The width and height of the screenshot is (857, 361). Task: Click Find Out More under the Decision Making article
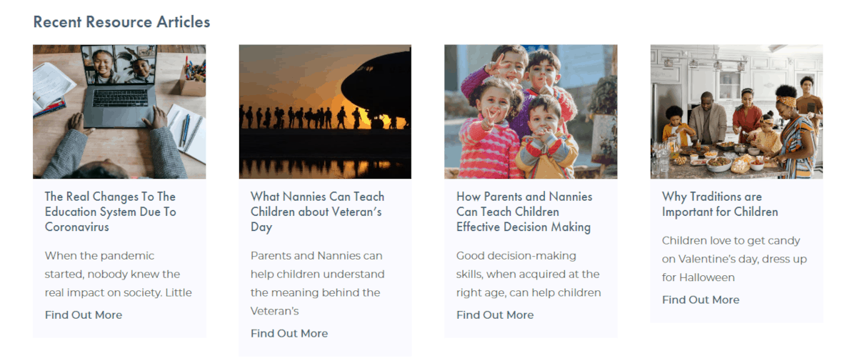pyautogui.click(x=495, y=315)
